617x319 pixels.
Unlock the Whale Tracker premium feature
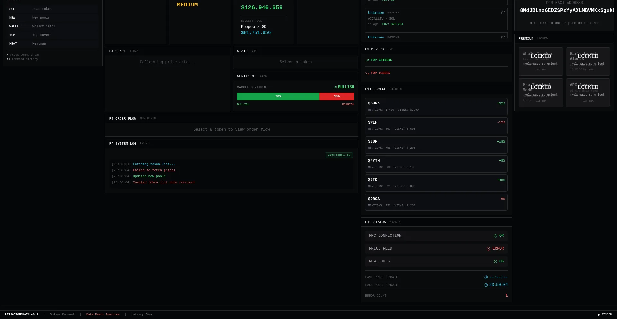pyautogui.click(x=541, y=61)
